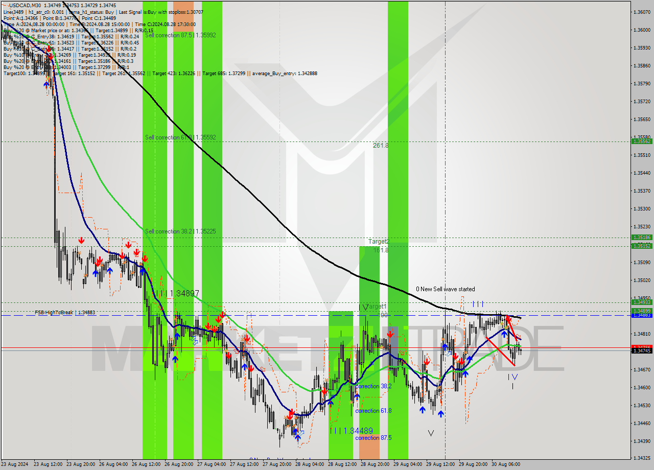Viewport: 654px width, 470px height.
Task: Click 'Sell correction 38.2 | 1.35225' label
Action: (x=180, y=231)
